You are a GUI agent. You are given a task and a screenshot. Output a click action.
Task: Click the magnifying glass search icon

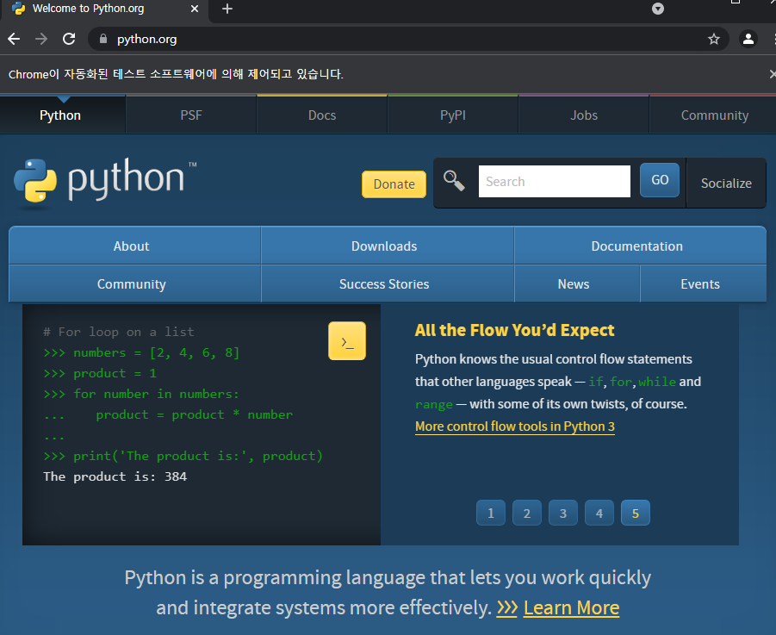pyautogui.click(x=454, y=181)
